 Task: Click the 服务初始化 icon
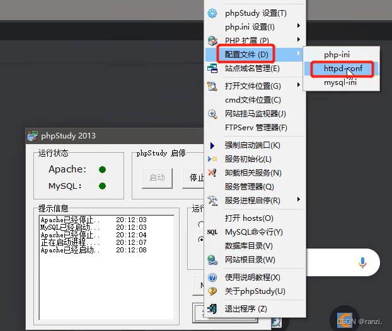(212, 159)
